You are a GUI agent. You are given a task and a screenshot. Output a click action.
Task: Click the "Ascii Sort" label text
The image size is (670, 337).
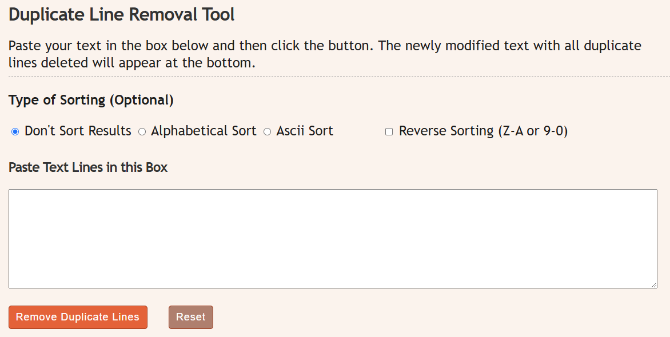click(305, 131)
